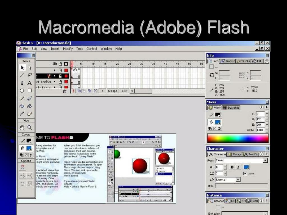Select the Pencil tool
Viewport: 287px width, 215px height.
[x=22, y=98]
